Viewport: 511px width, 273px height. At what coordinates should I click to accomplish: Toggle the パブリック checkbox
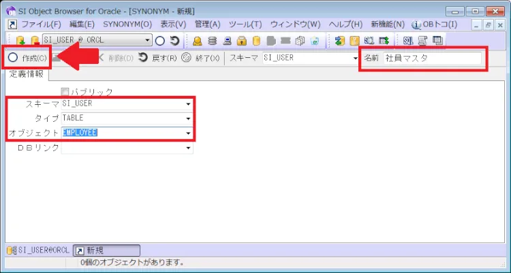tap(65, 92)
